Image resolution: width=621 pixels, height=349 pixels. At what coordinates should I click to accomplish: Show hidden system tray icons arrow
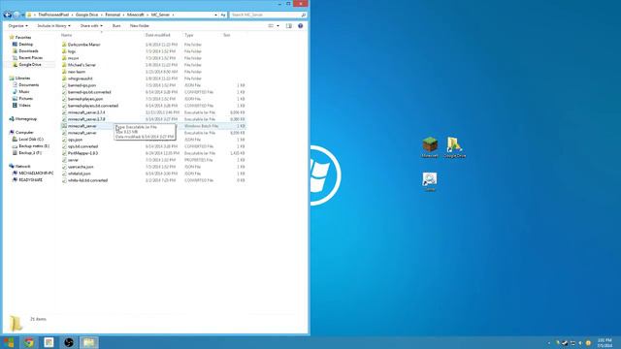pyautogui.click(x=549, y=343)
